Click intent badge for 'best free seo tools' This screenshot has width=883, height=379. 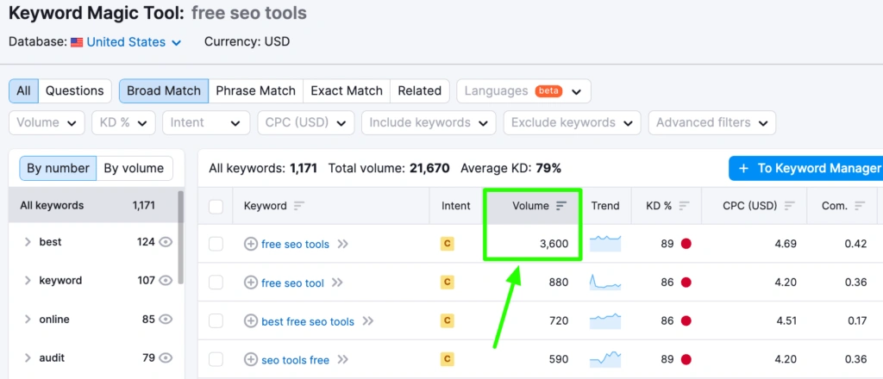pyautogui.click(x=447, y=321)
